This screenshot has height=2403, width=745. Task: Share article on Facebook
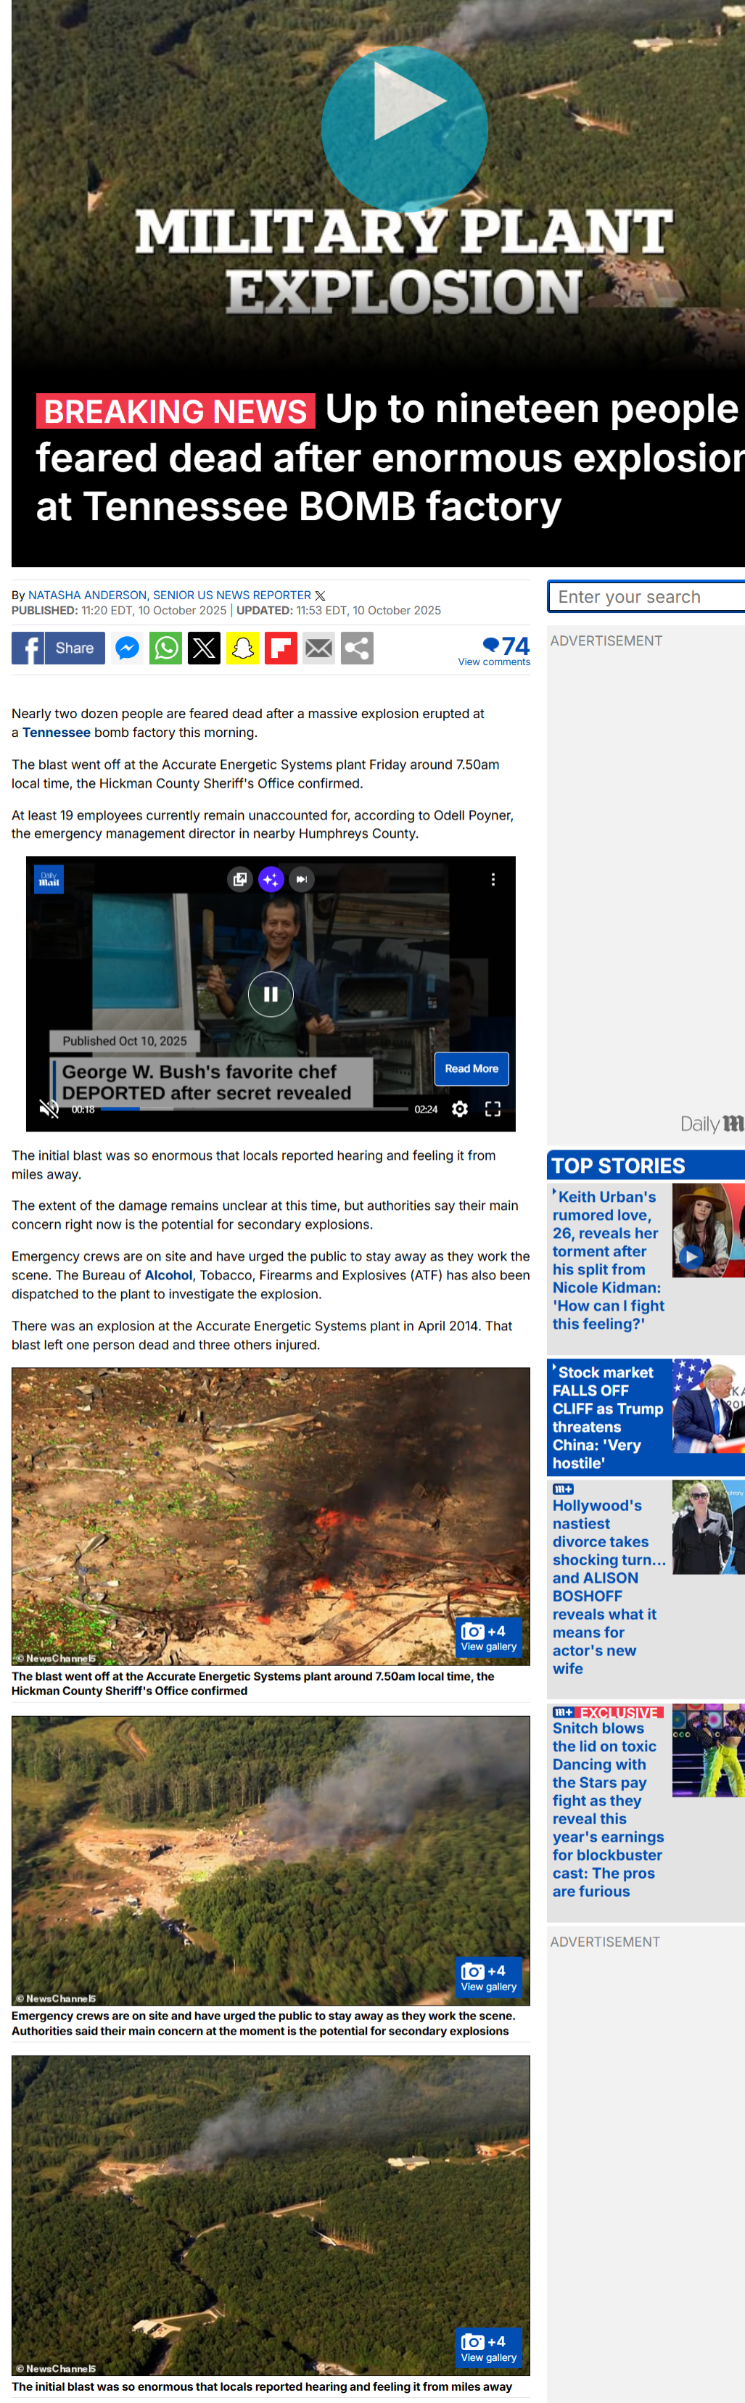coord(58,648)
